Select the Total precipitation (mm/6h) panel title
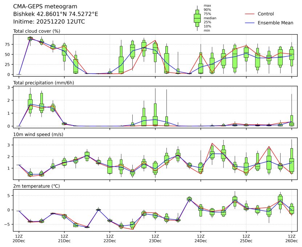Image resolution: width=302 pixels, height=247 pixels. [45, 83]
